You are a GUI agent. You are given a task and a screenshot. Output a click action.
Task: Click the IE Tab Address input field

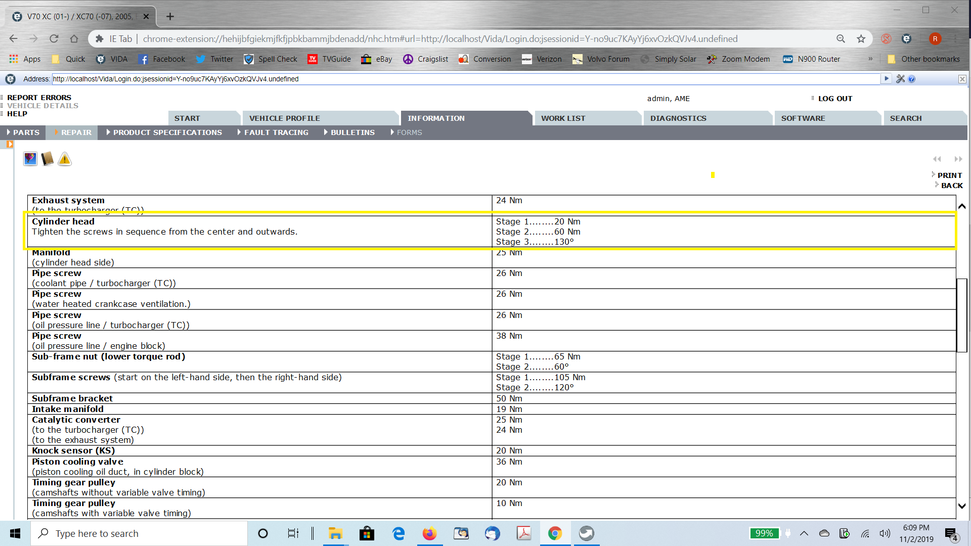pos(465,79)
